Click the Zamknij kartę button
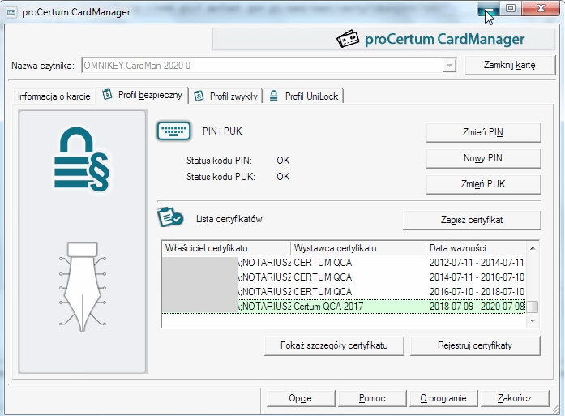Viewport: 565px width, 416px height. click(x=510, y=65)
